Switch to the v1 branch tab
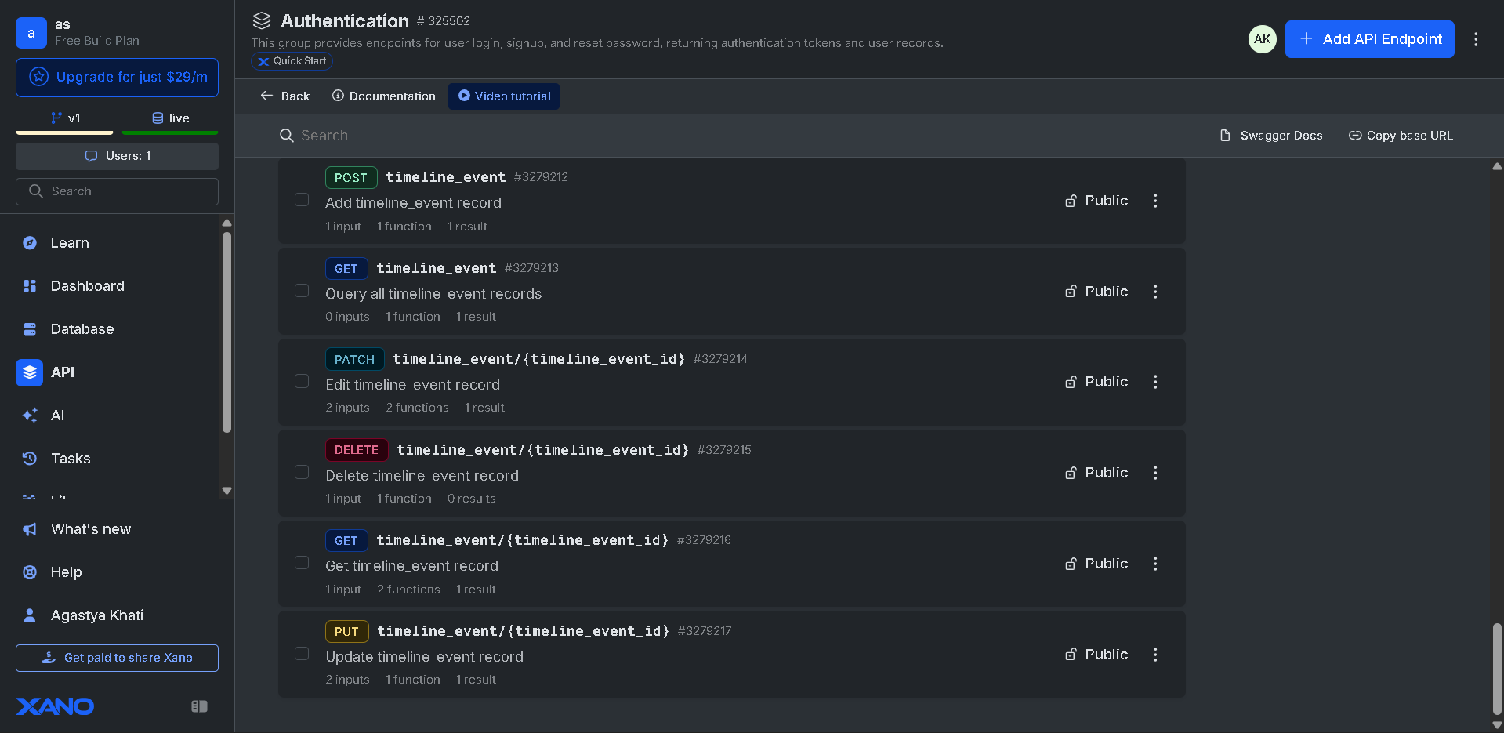The height and width of the screenshot is (733, 1504). pos(65,118)
